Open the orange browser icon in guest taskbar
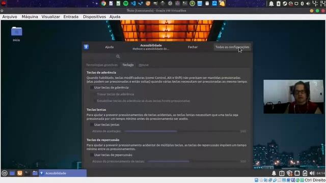The image size is (326, 183). tap(20, 173)
